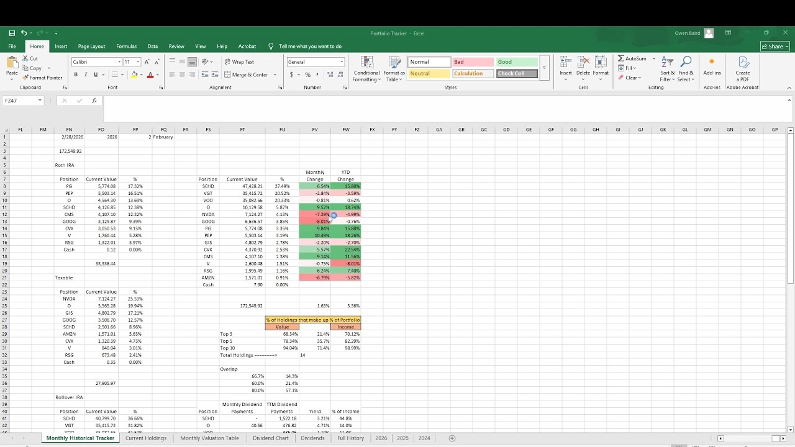Apply the Bad cell style
Viewport: 795px width, 447px height.
tap(473, 62)
